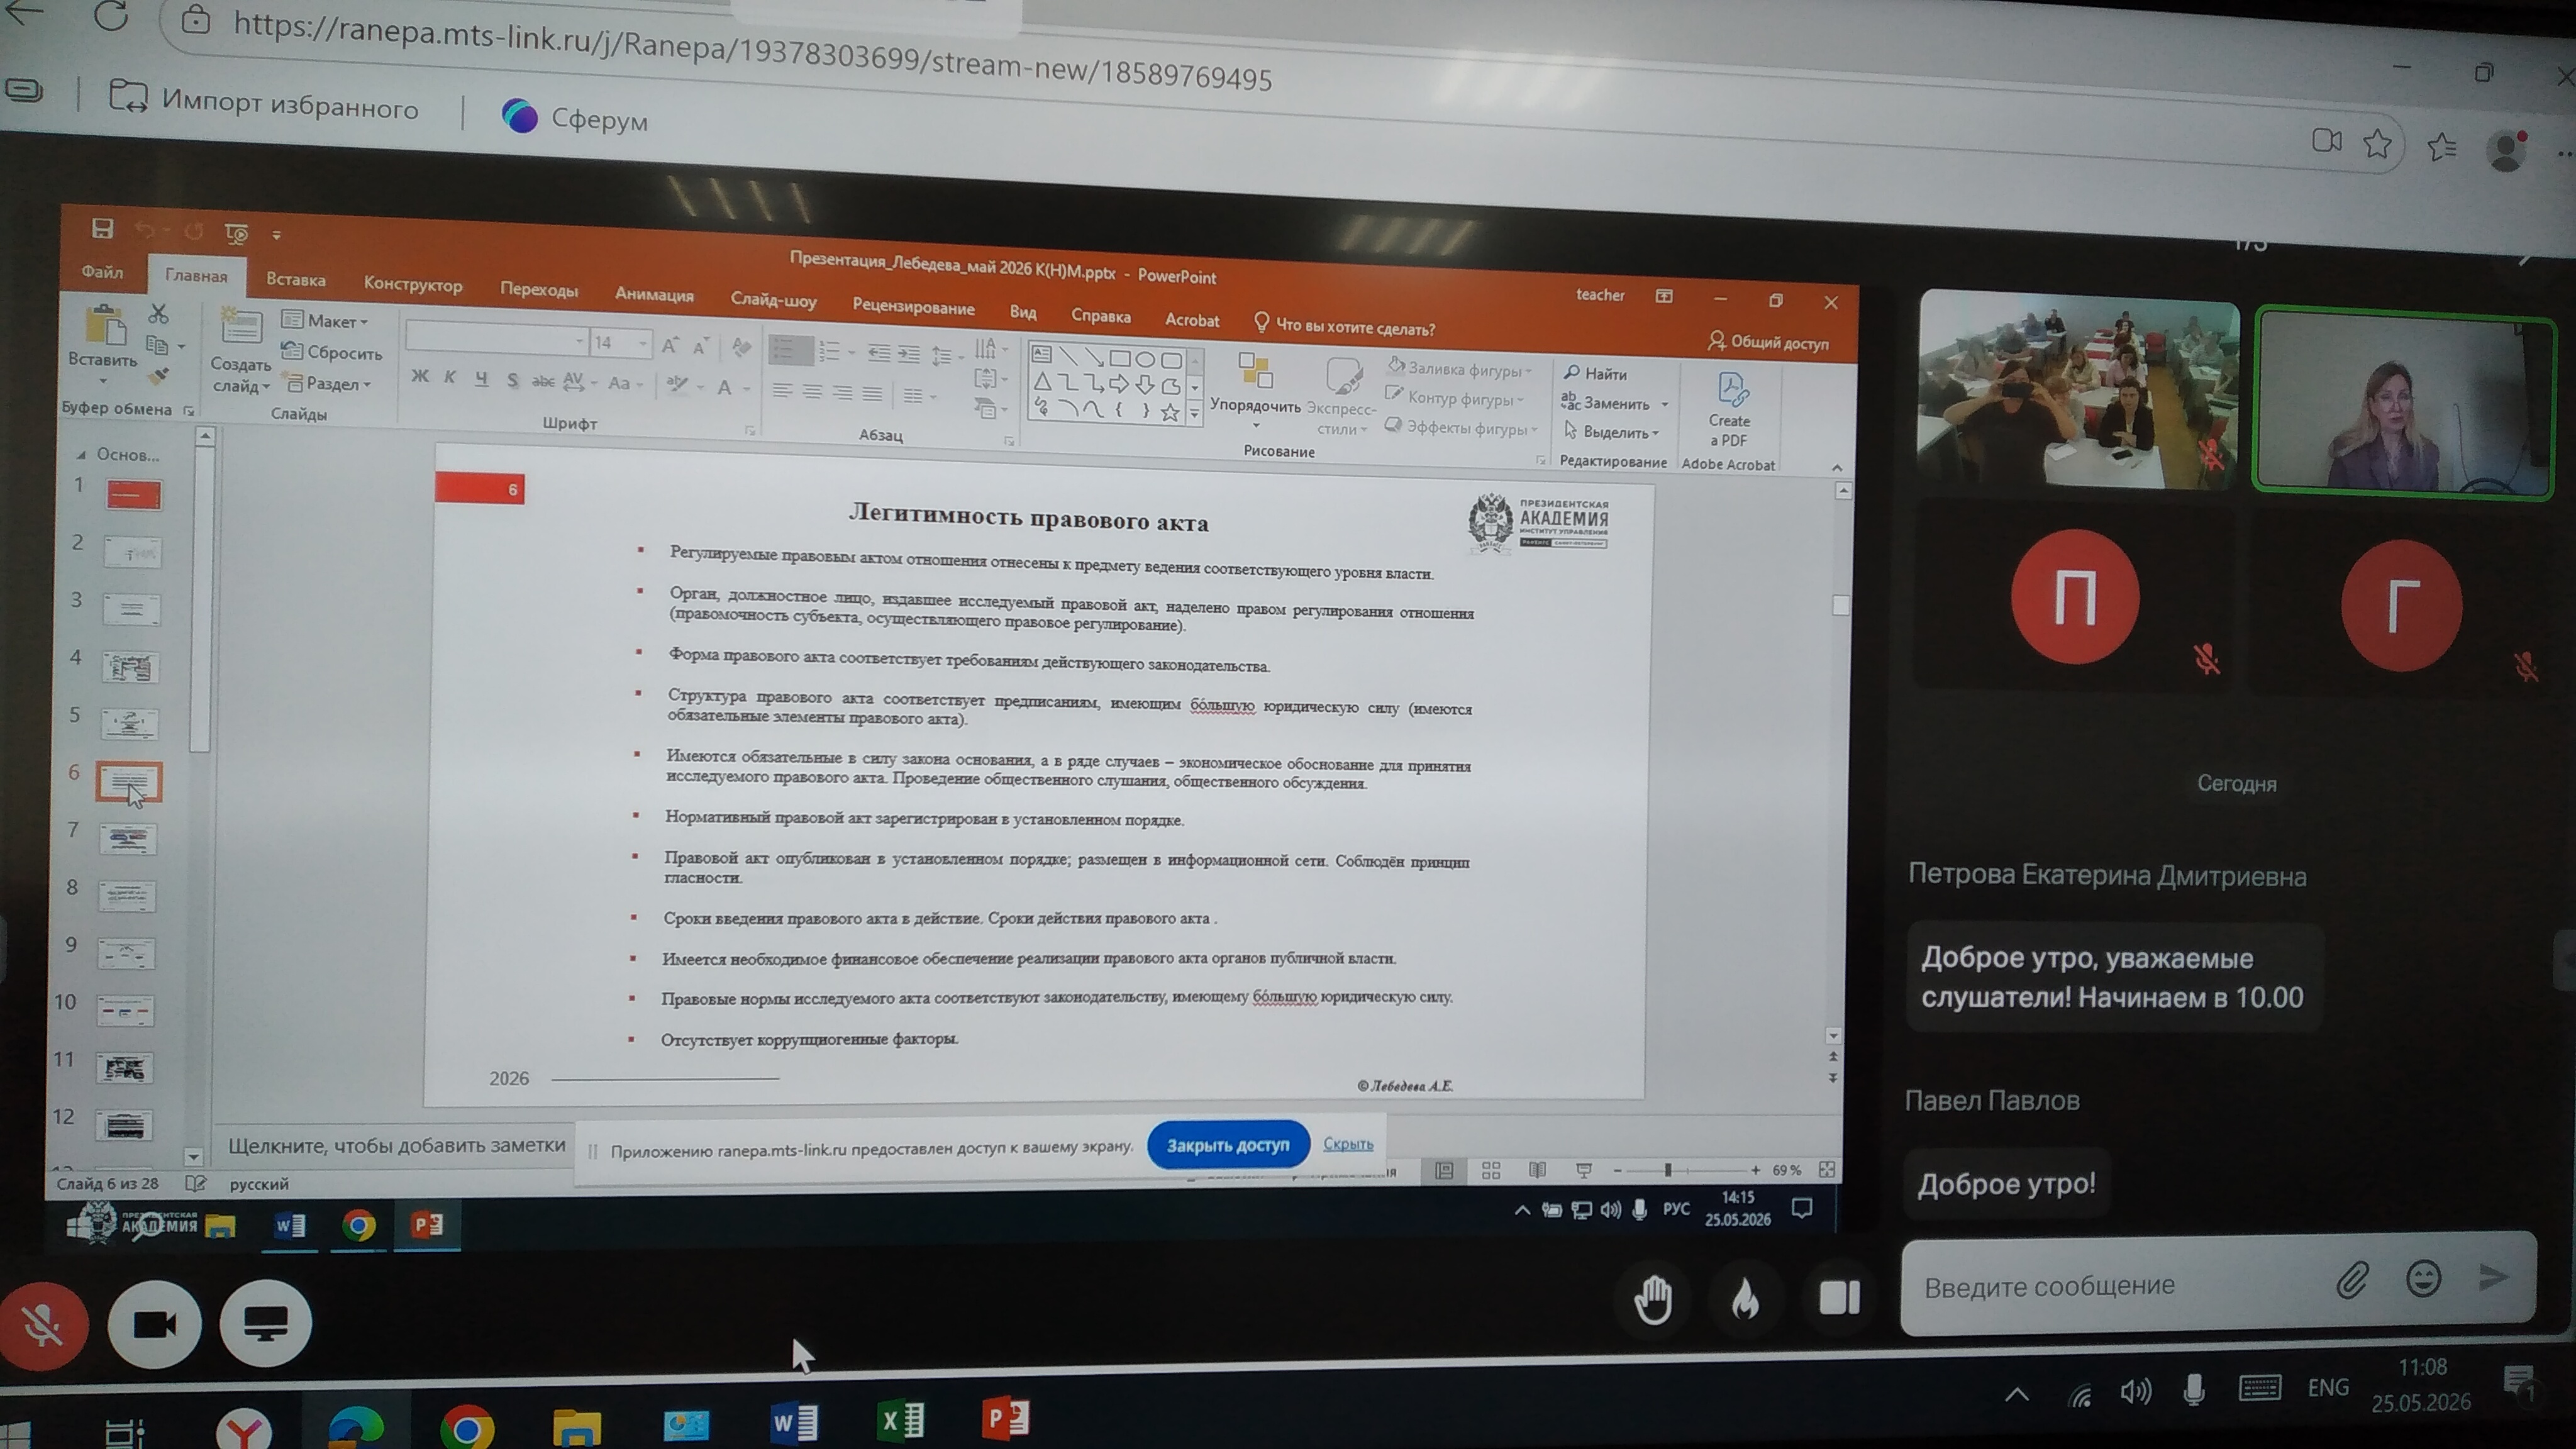
Task: Click the Excel icon in the Windows taskbar
Action: pyautogui.click(x=901, y=1420)
